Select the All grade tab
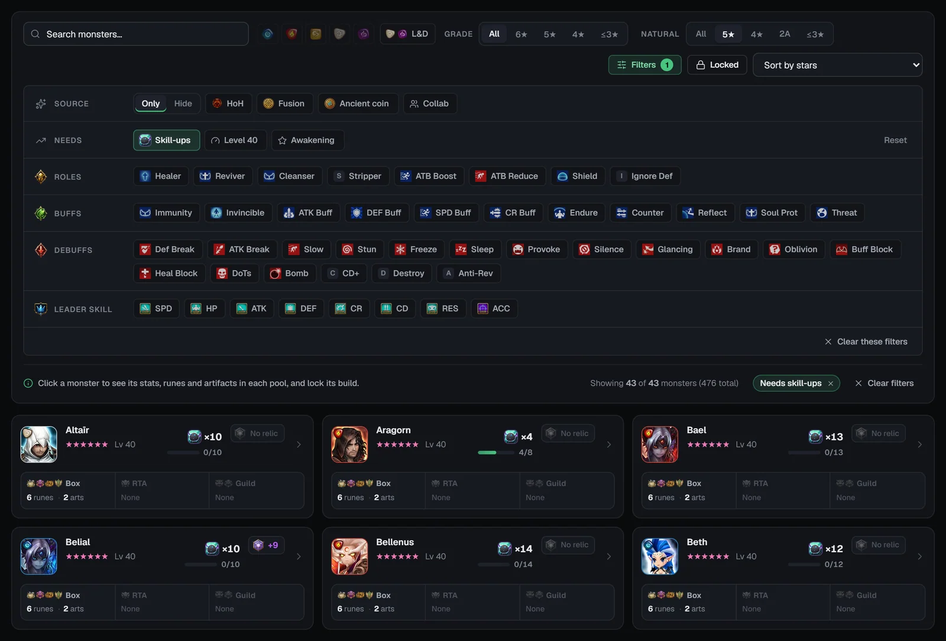 tap(494, 34)
